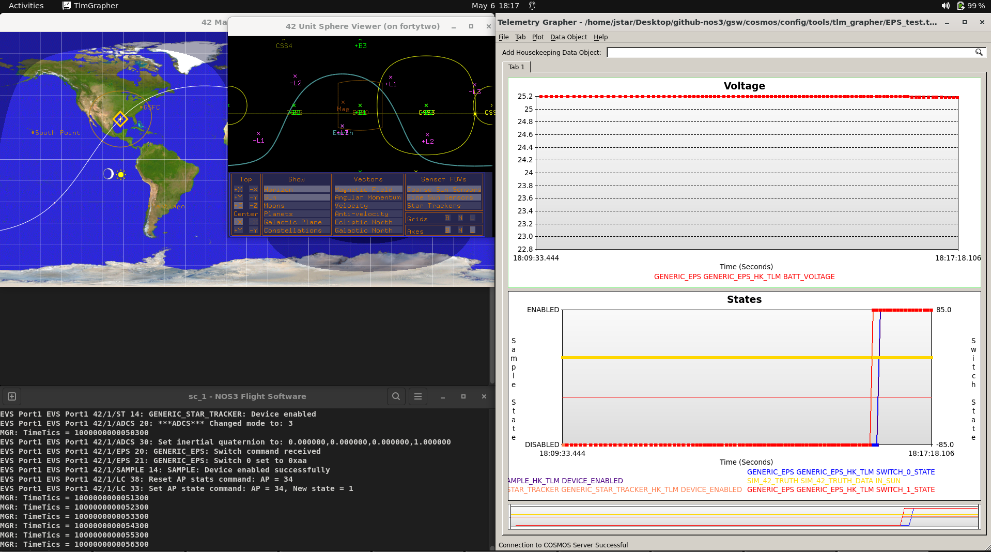This screenshot has width=991, height=552.
Task: Click the Activities button
Action: pyautogui.click(x=26, y=6)
